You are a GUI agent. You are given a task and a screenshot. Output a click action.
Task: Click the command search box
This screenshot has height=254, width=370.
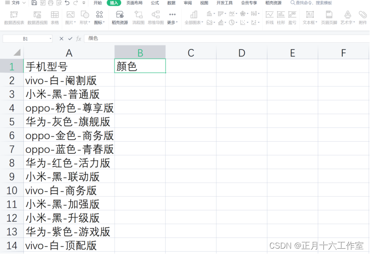click(311, 3)
